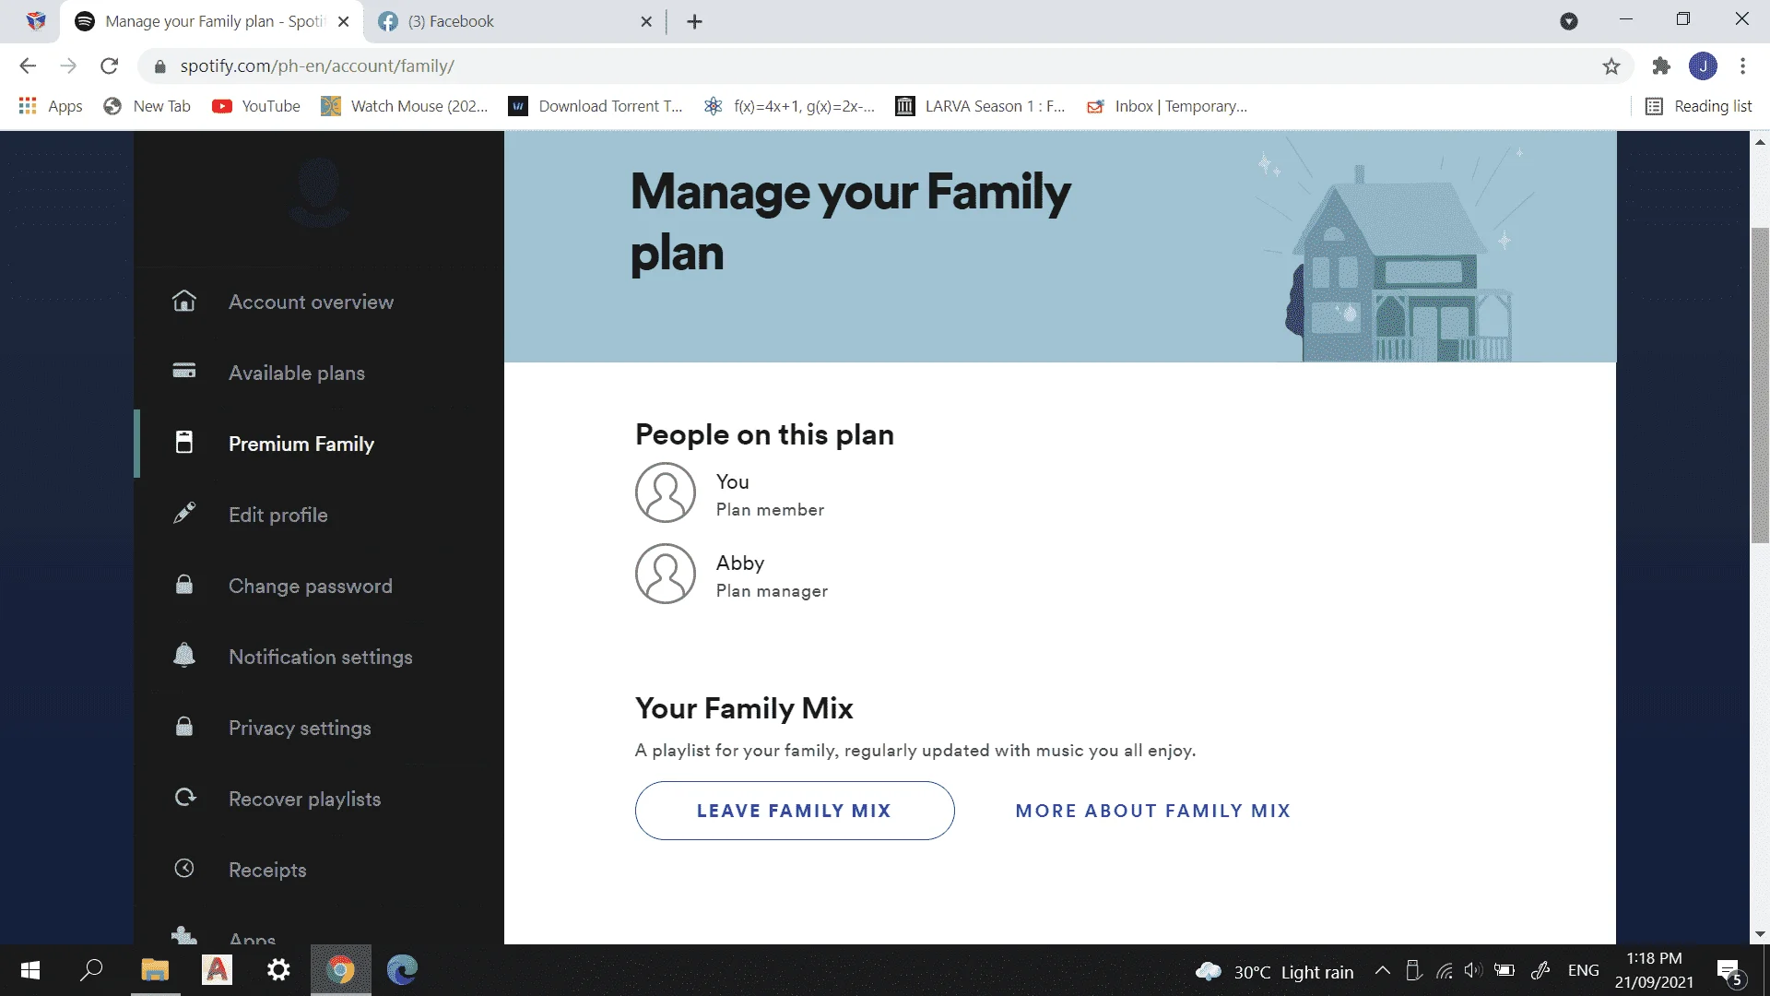Image resolution: width=1770 pixels, height=996 pixels.
Task: Click the ENG language indicator
Action: [1583, 970]
